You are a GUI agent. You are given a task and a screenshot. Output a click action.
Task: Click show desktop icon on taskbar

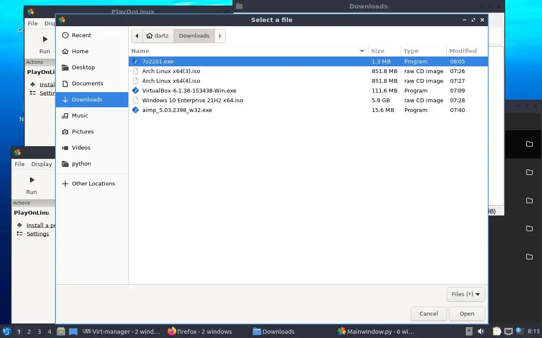pyautogui.click(x=73, y=332)
